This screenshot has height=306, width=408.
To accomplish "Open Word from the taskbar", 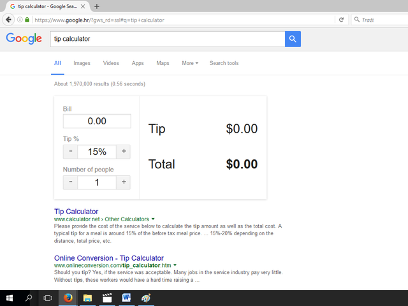I will [x=126, y=298].
